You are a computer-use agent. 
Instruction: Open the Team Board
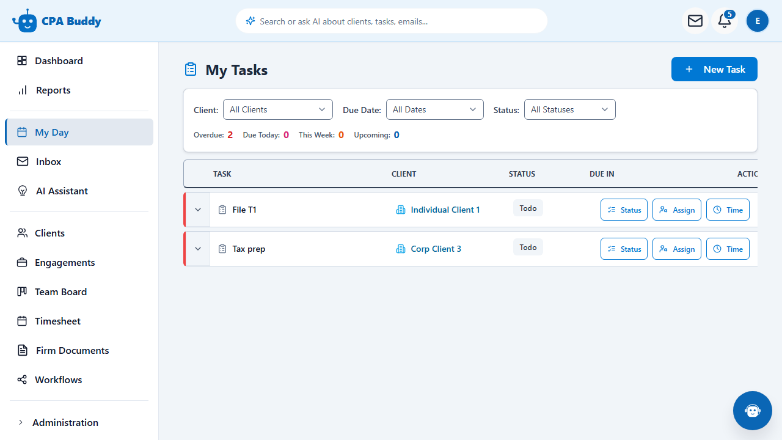point(79,291)
